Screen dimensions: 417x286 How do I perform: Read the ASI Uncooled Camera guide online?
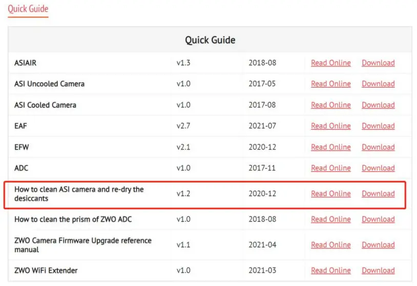tap(330, 84)
